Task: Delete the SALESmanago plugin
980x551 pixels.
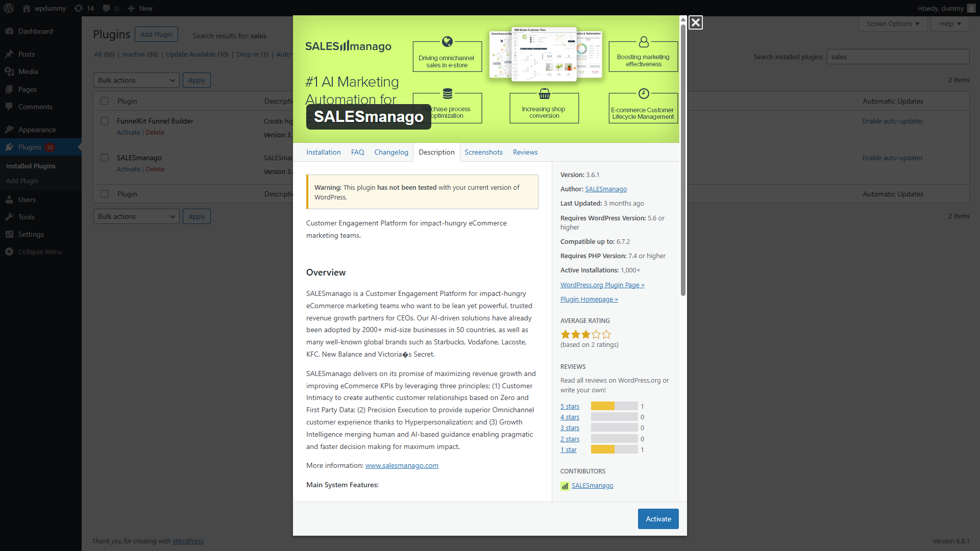Action: click(155, 169)
